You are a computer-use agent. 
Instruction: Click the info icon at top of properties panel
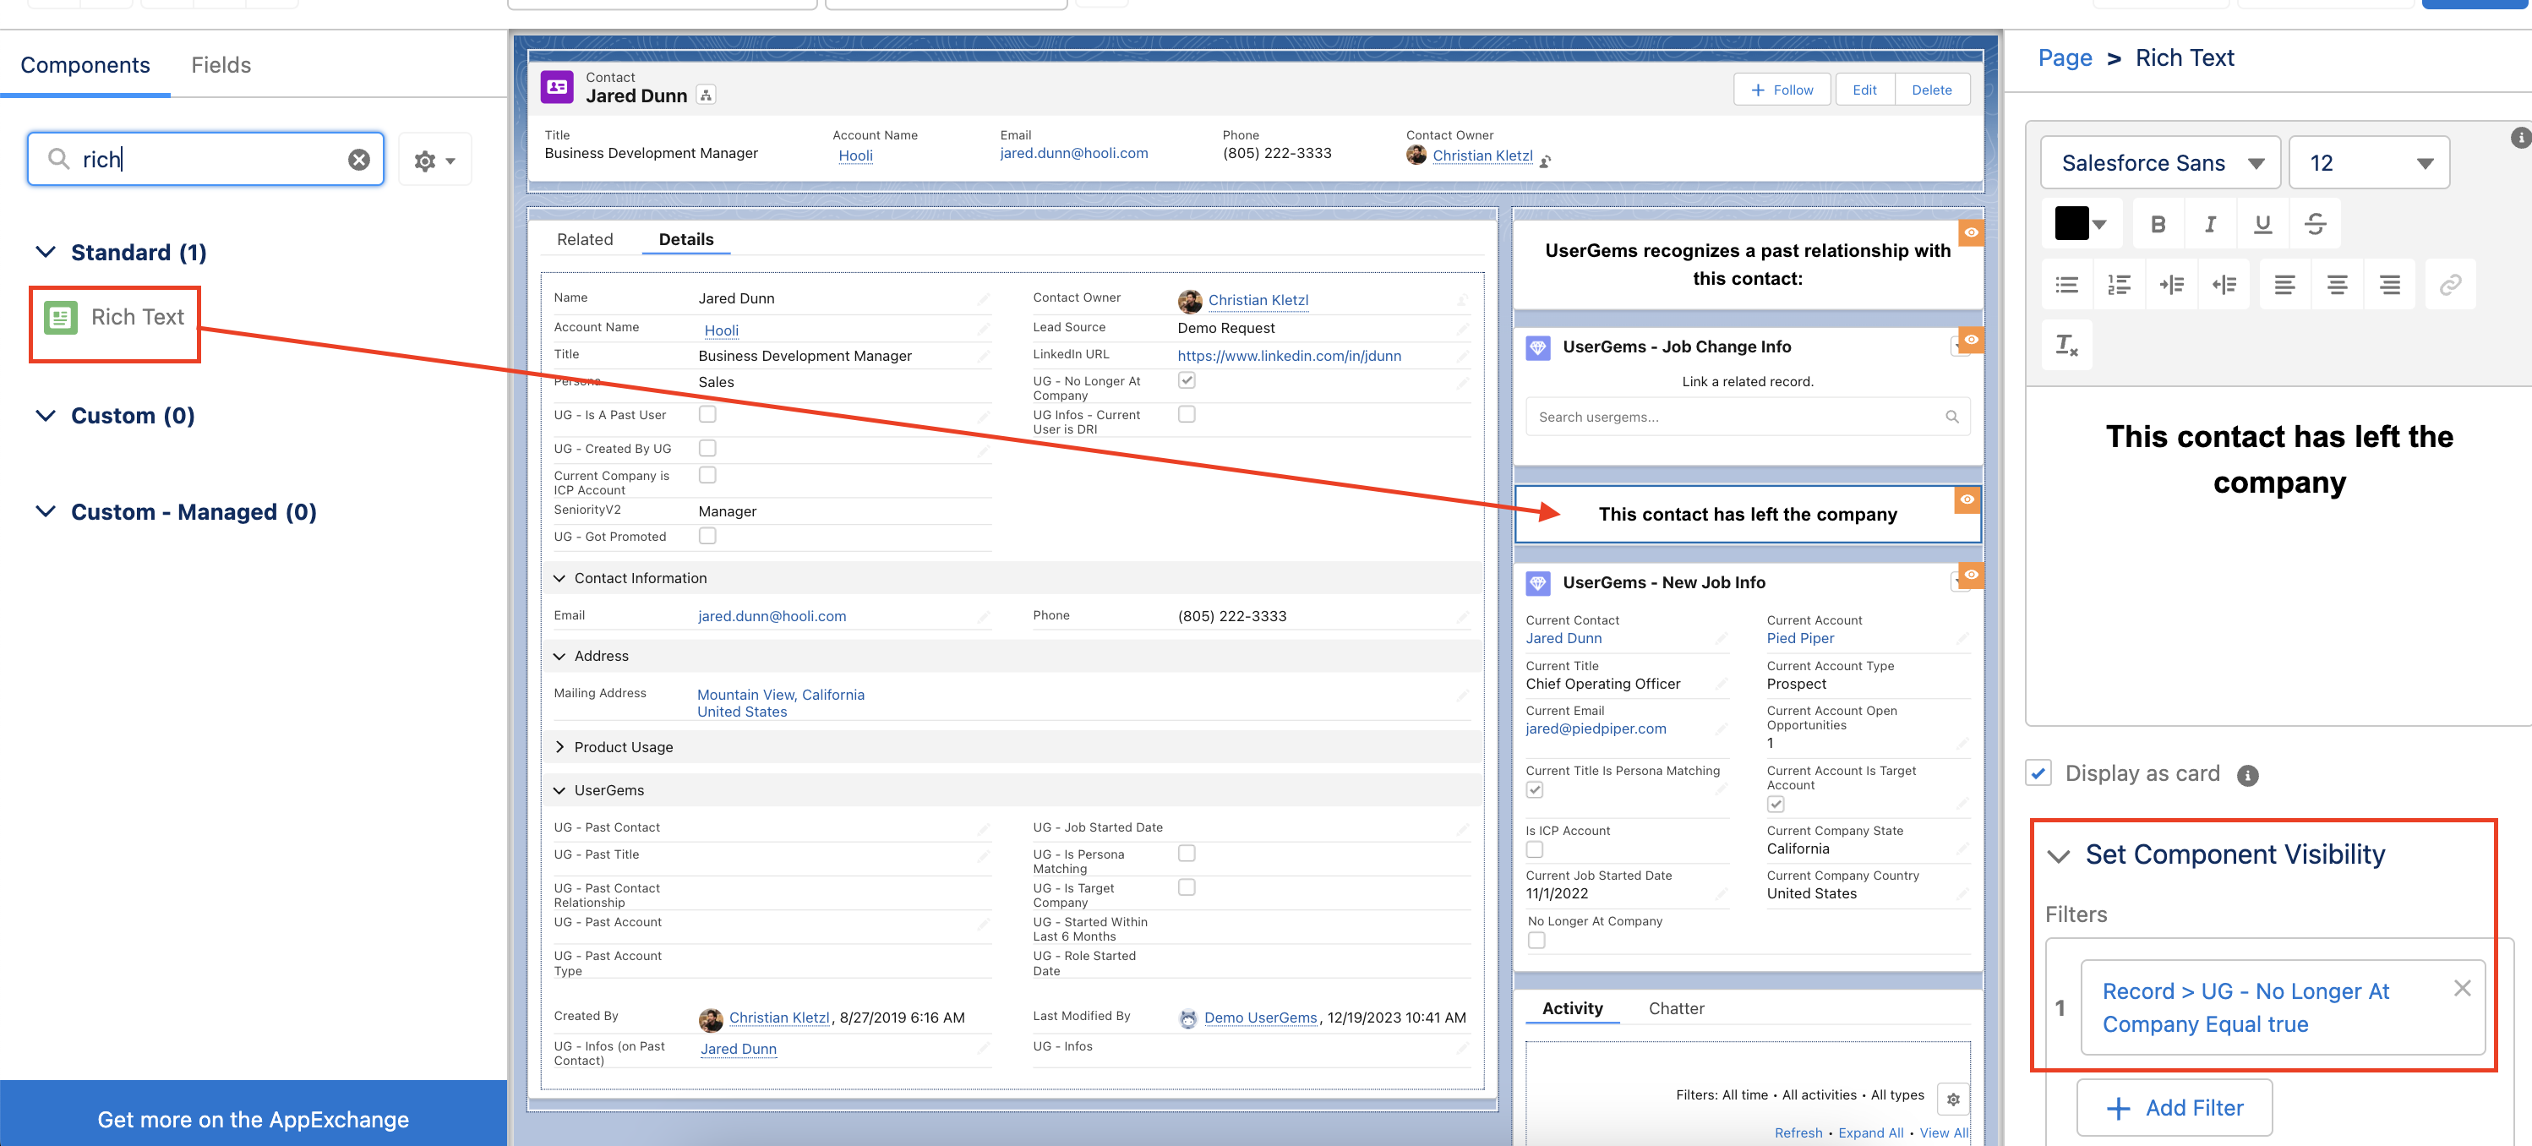(2521, 138)
